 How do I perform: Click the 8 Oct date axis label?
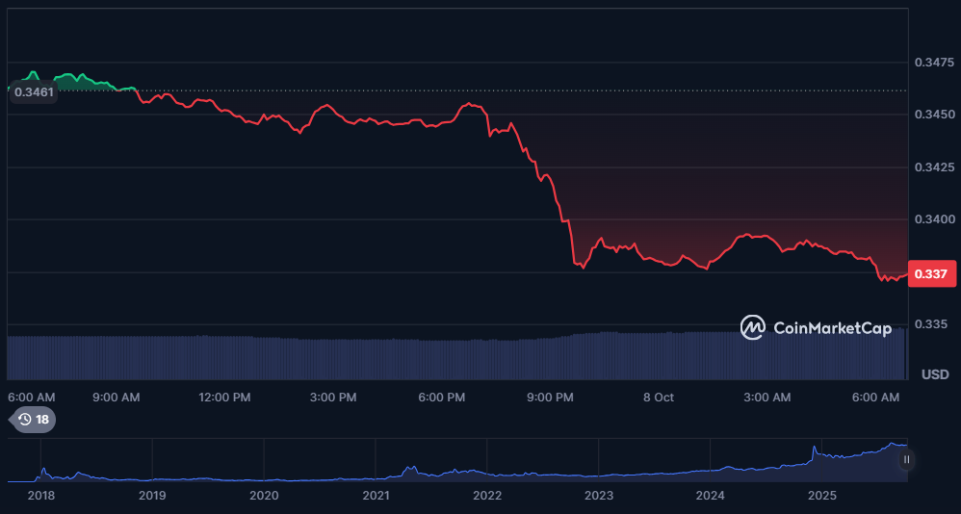tap(659, 398)
